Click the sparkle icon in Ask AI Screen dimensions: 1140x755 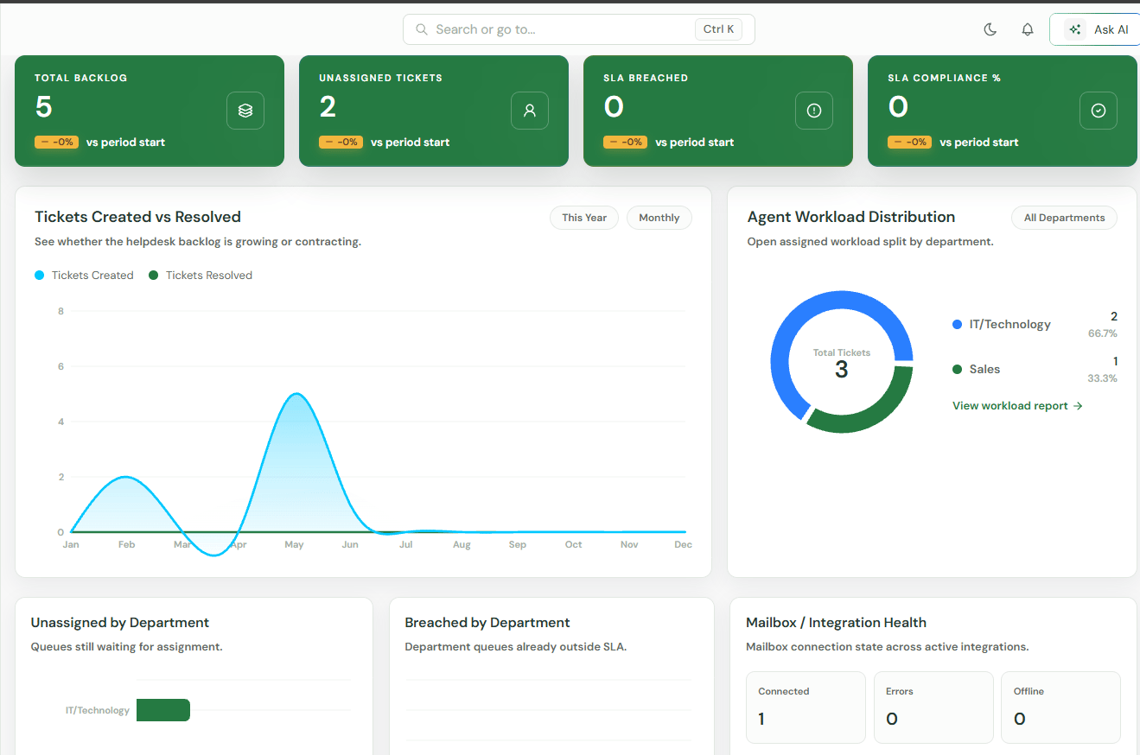point(1075,29)
